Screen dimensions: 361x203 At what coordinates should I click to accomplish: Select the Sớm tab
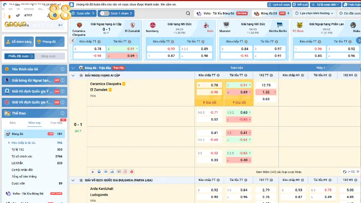[13, 123]
